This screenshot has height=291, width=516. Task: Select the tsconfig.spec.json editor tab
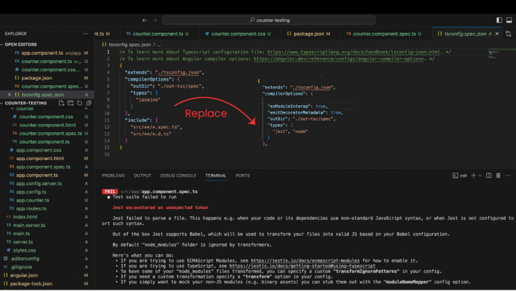pyautogui.click(x=464, y=34)
